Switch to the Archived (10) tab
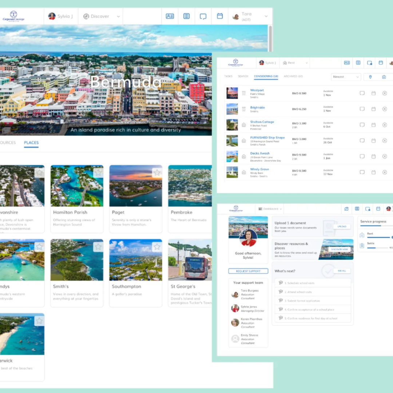393x393 pixels. (293, 76)
